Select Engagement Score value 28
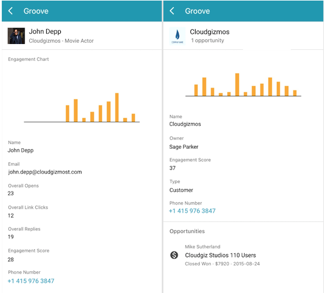325x293 pixels. click(x=11, y=260)
